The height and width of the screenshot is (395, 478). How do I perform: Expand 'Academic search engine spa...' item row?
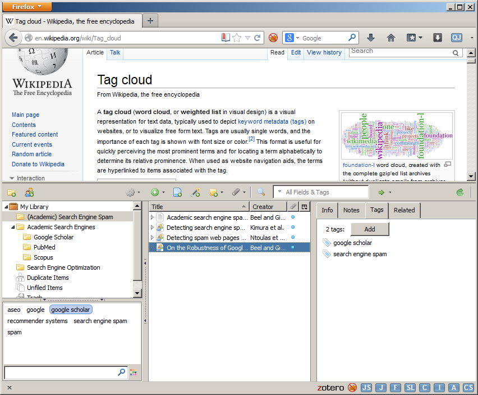[152, 217]
